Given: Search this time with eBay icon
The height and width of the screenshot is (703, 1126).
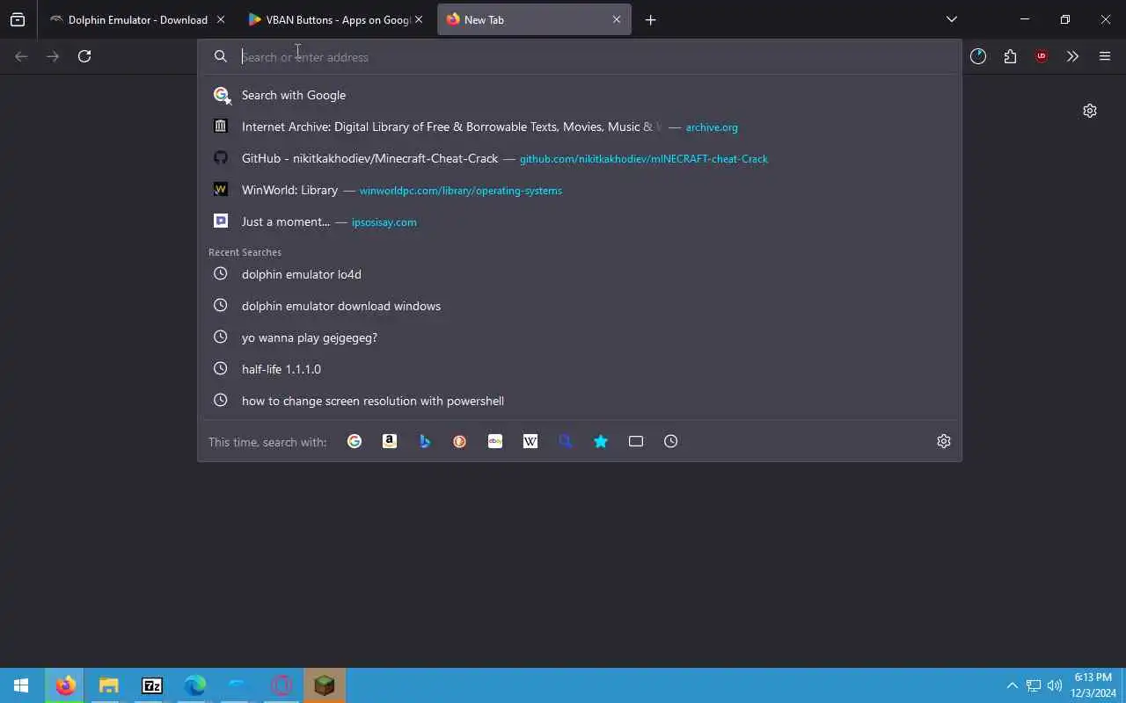Looking at the screenshot, I should tap(495, 441).
